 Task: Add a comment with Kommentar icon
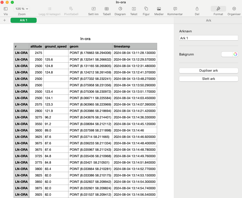pos(175,9)
